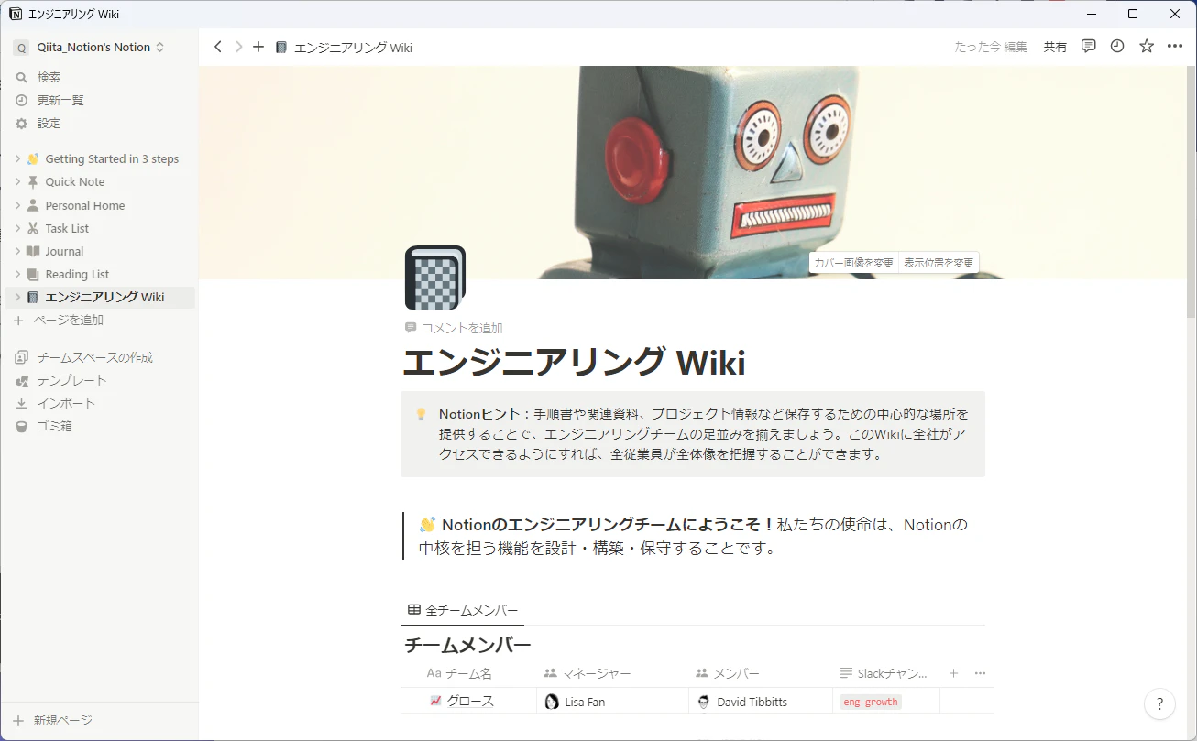This screenshot has height=741, width=1197.
Task: Expand the エンジニアリング Wiki sidebar page
Action: click(x=17, y=297)
